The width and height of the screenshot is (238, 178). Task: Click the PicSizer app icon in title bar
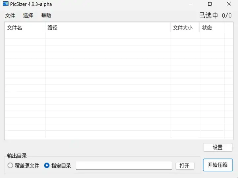(x=6, y=4)
